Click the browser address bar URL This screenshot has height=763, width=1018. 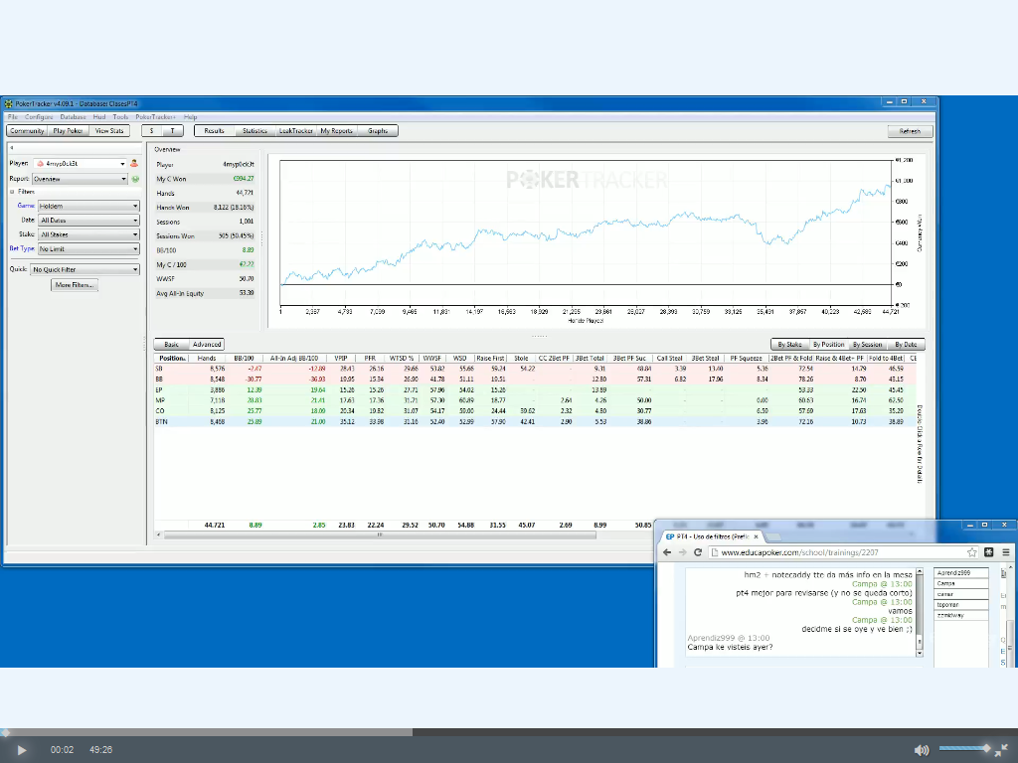click(799, 552)
